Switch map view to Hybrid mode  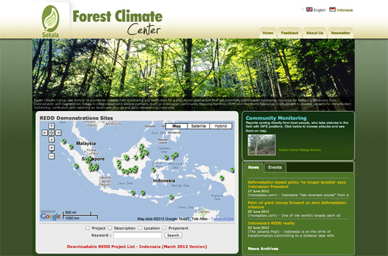tap(221, 126)
